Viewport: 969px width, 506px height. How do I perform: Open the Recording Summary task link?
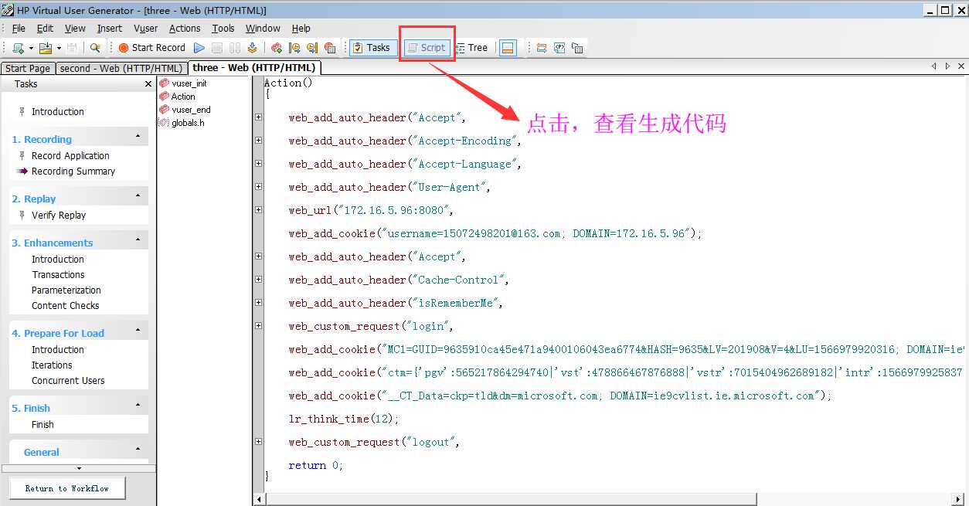tap(73, 171)
